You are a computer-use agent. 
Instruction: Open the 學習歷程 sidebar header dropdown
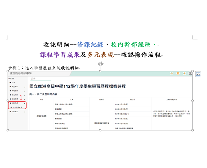pos(12,79)
